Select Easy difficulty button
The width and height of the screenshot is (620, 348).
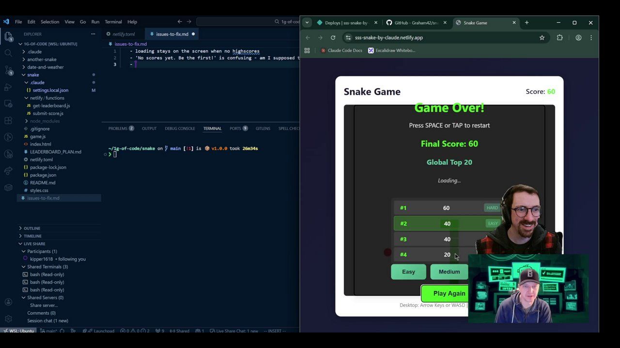pyautogui.click(x=408, y=272)
